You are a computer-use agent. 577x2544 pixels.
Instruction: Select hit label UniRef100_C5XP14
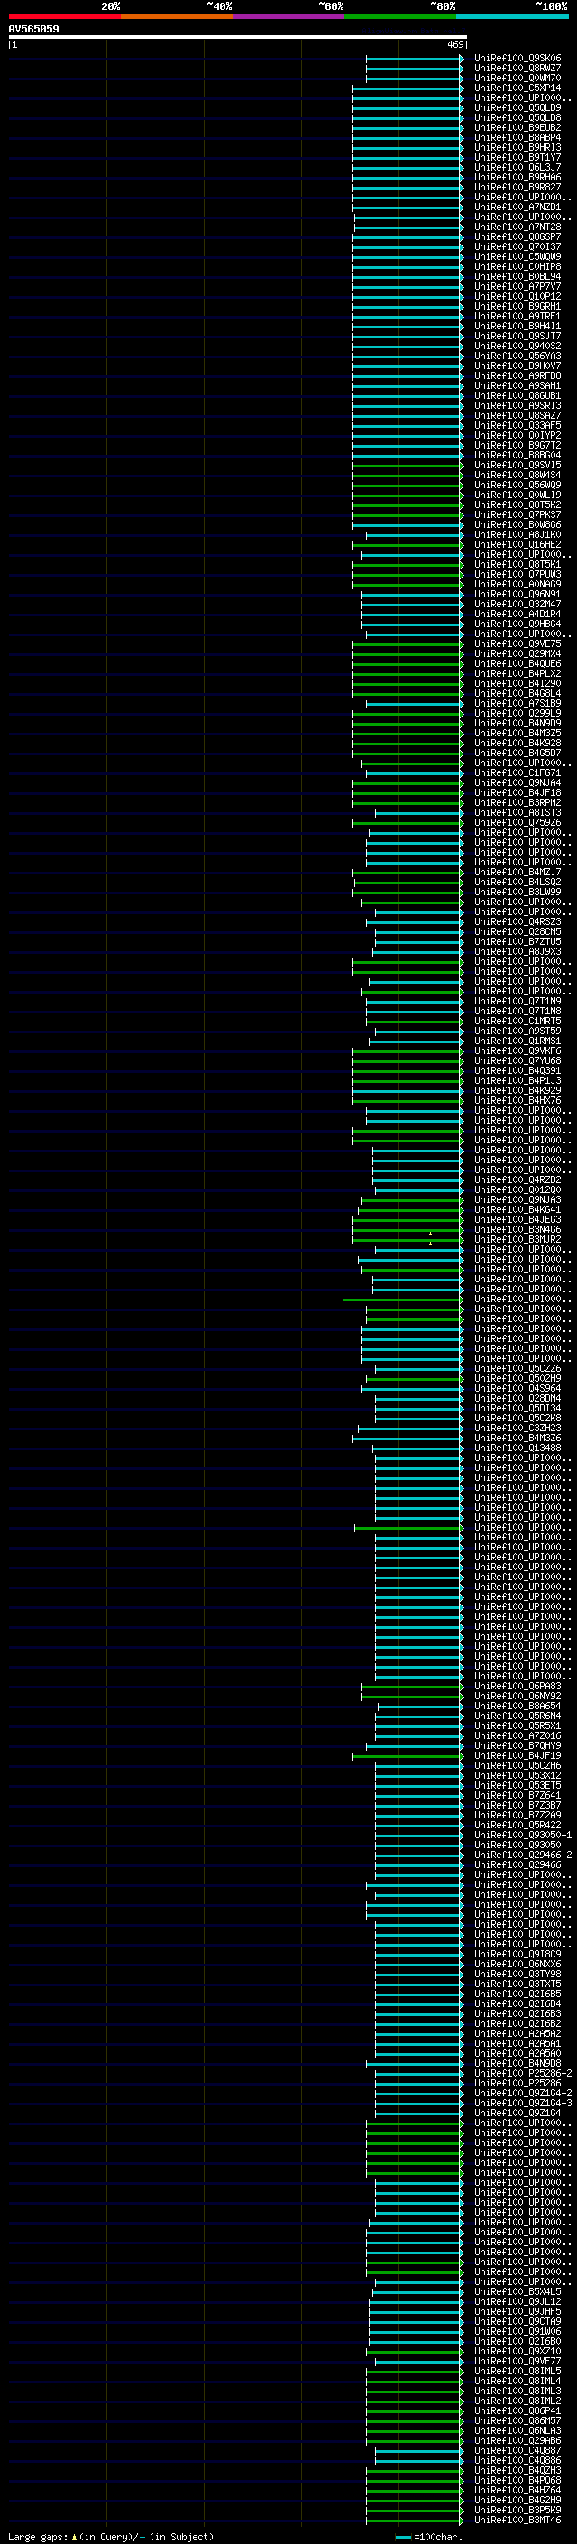(x=517, y=88)
